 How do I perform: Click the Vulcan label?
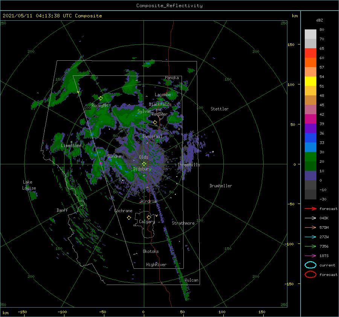(x=191, y=280)
